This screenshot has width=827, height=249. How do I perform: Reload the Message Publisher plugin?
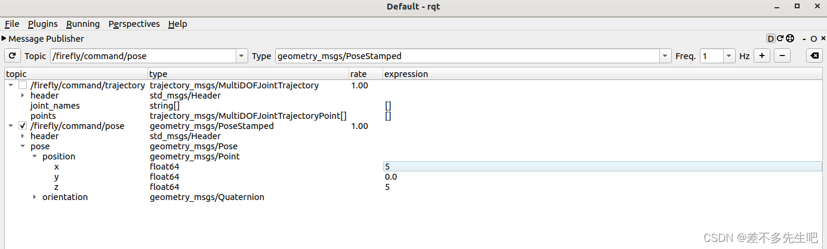point(780,38)
